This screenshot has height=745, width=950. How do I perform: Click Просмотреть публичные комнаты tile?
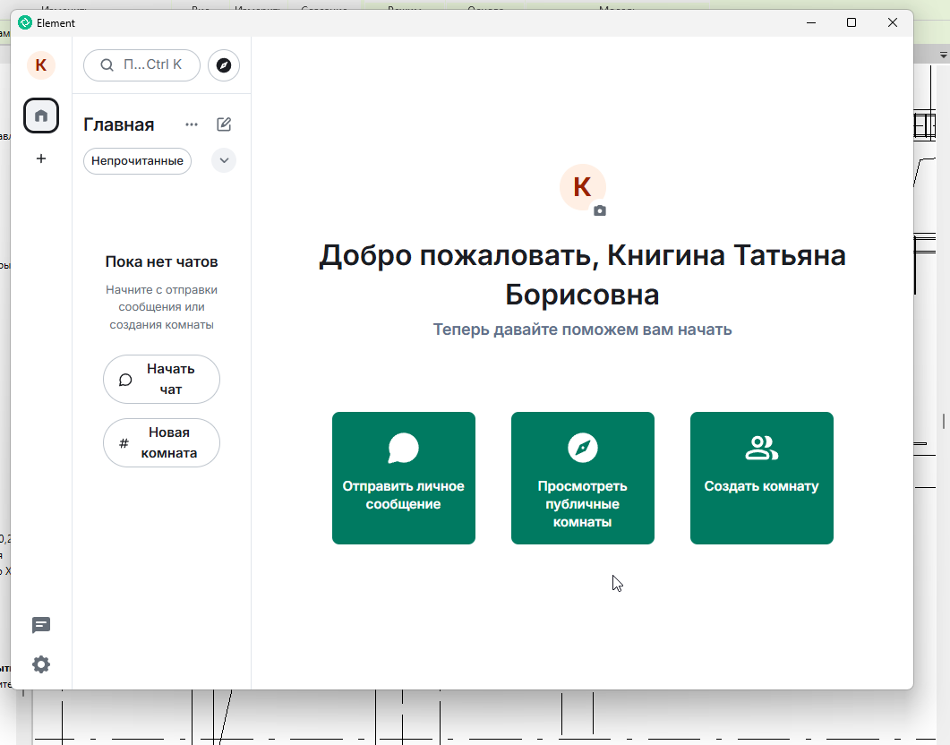coord(583,478)
